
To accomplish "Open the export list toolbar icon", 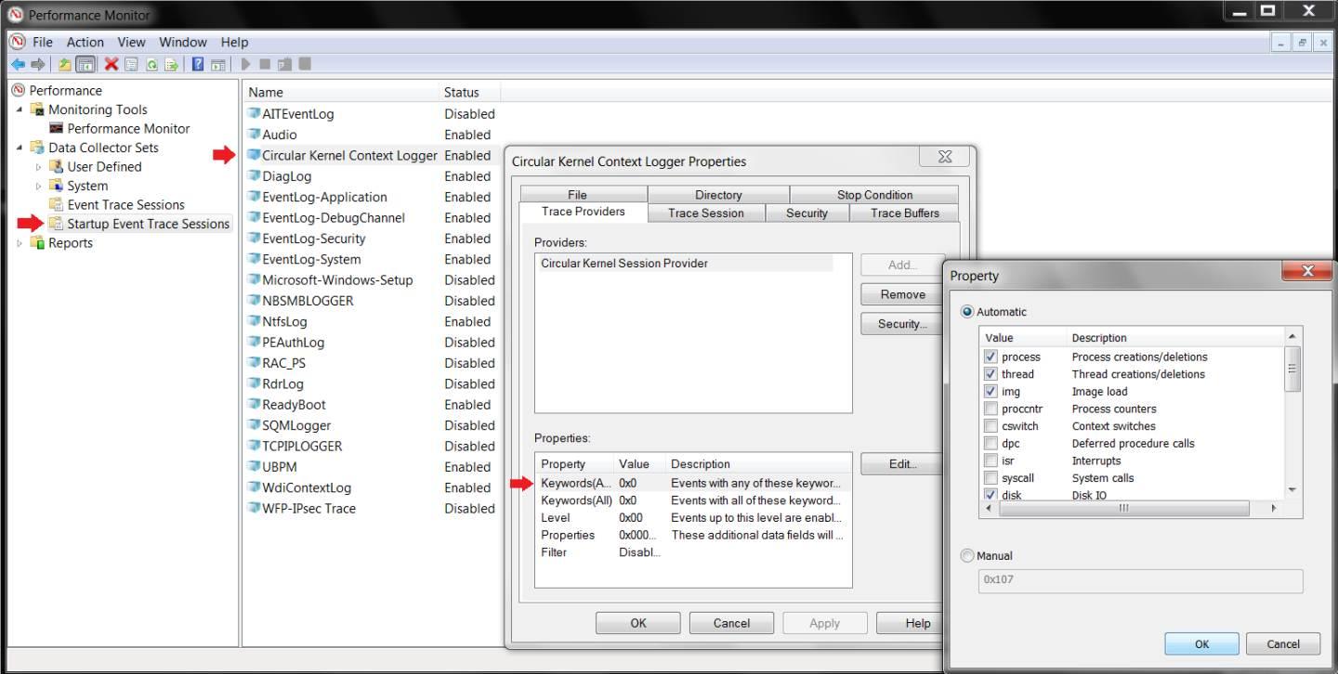I will tap(171, 63).
